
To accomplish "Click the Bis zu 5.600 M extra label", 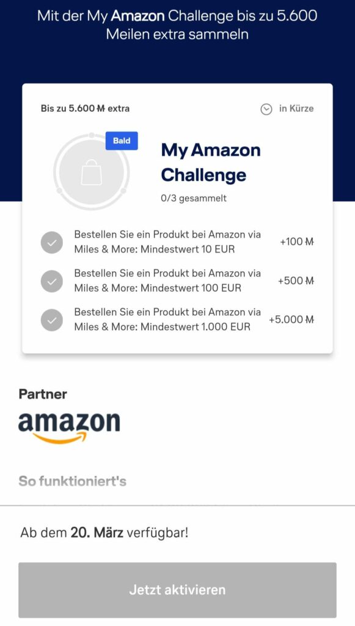I will [85, 108].
